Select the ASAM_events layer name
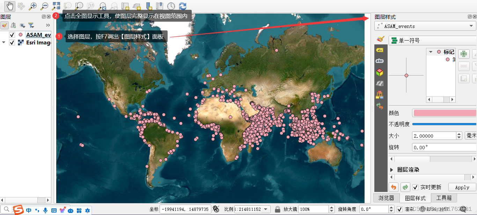This screenshot has height=215, width=477. (38, 35)
